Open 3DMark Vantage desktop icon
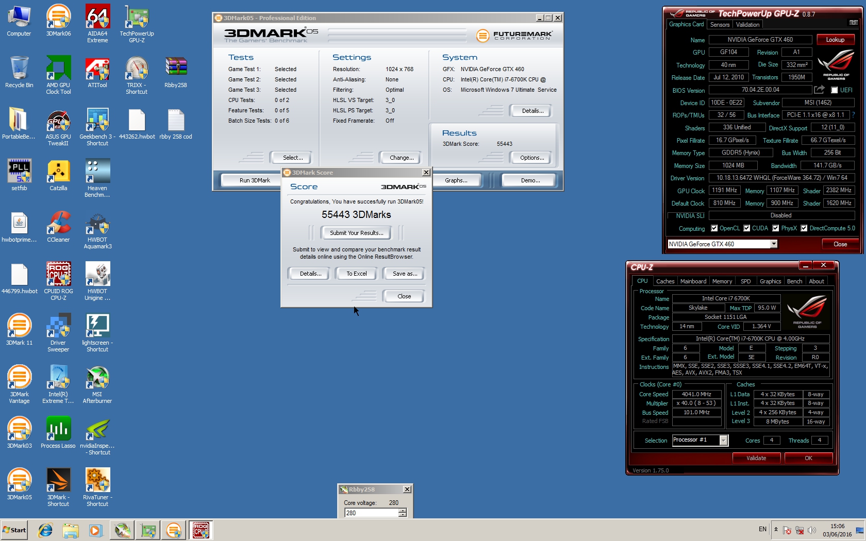 pyautogui.click(x=19, y=385)
